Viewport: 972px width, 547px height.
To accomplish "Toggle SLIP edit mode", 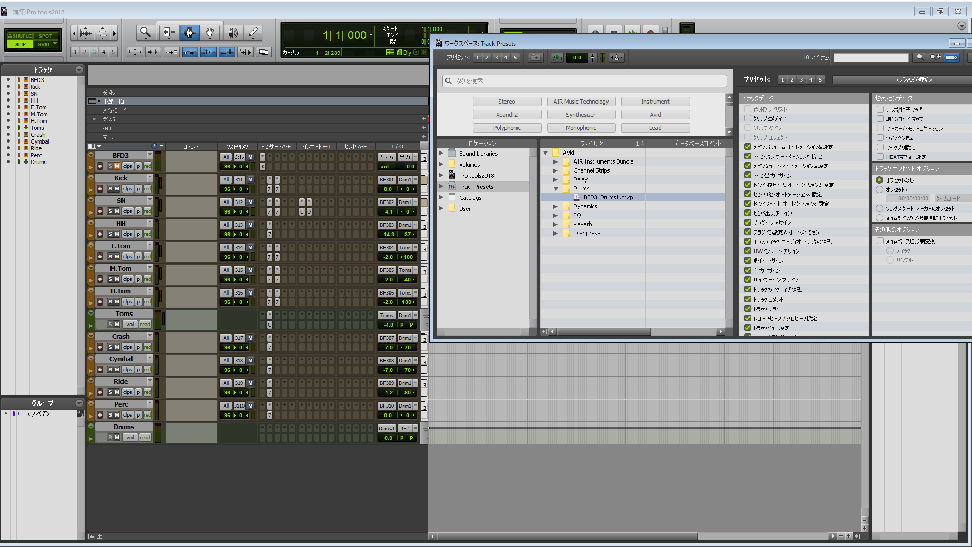I will (20, 44).
